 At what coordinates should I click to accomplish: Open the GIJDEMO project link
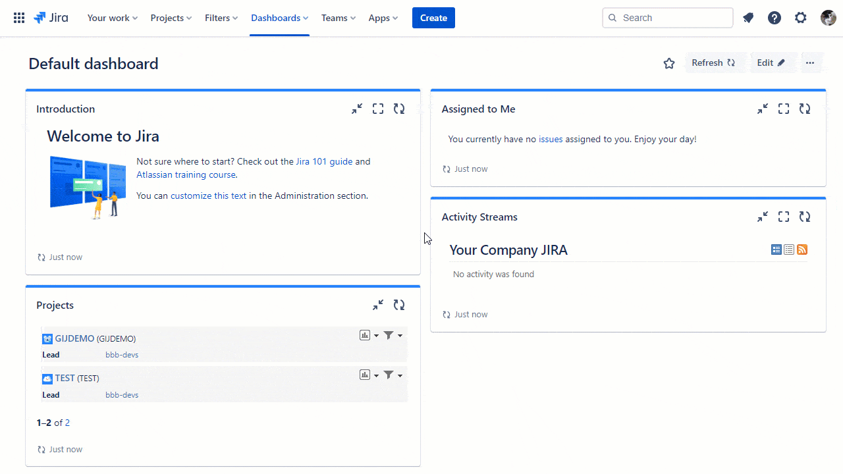click(74, 338)
